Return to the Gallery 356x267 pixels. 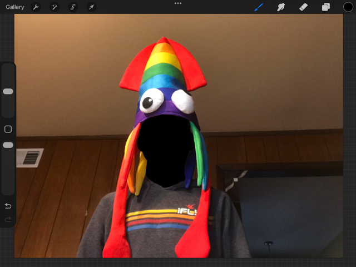pyautogui.click(x=15, y=7)
